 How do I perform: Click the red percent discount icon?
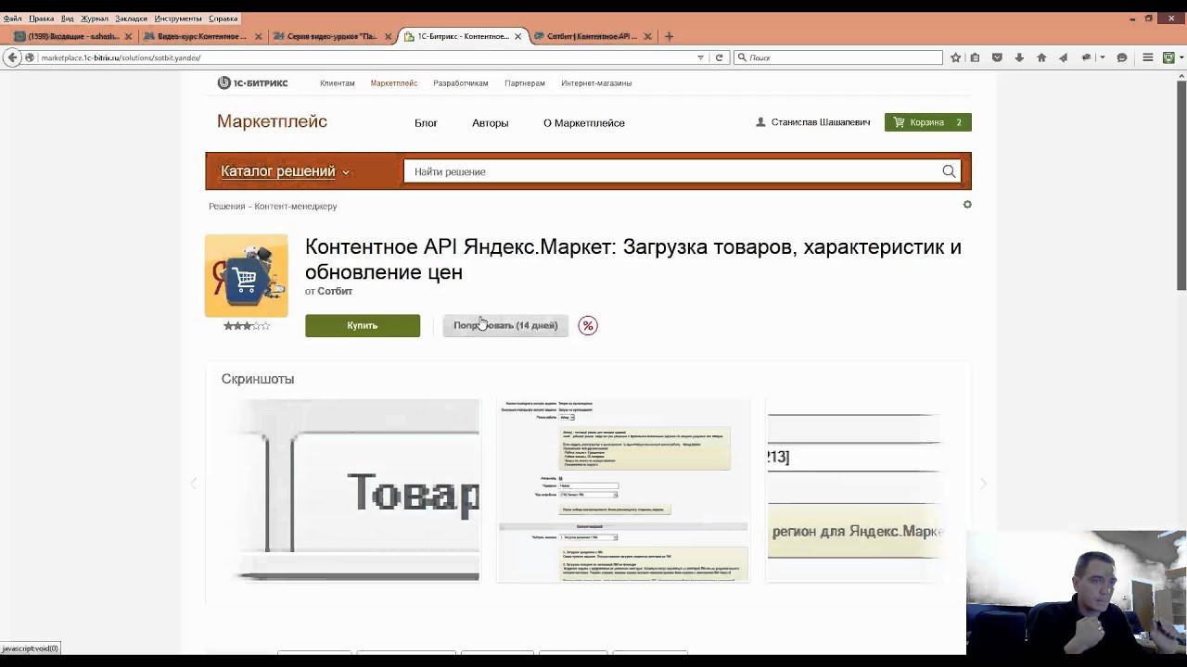588,325
